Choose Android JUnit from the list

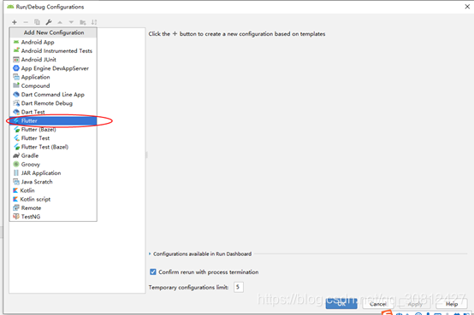(x=53, y=60)
